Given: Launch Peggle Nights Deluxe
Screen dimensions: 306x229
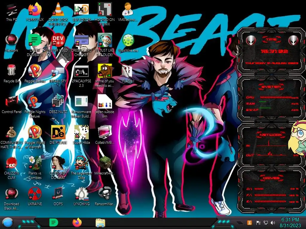Looking at the screenshot, I should point(35,107).
